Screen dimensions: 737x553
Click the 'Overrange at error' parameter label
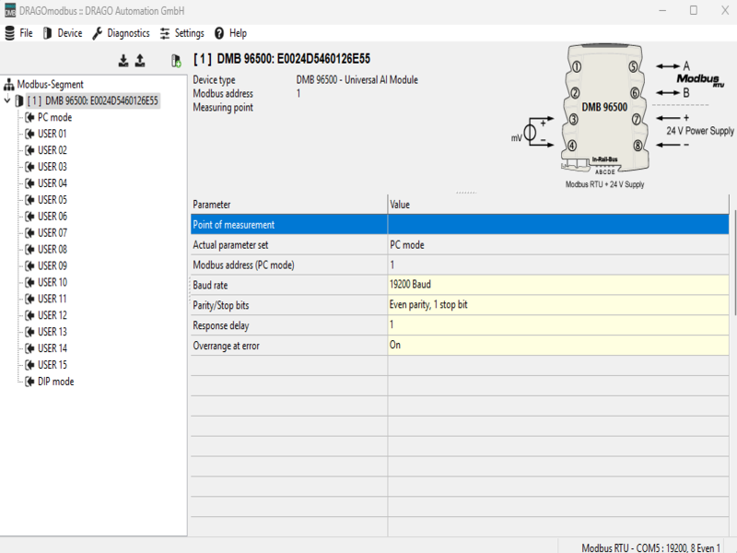[x=226, y=347]
